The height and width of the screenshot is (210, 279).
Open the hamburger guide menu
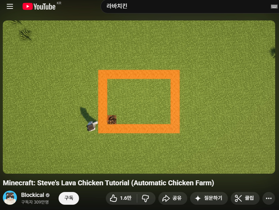point(10,7)
